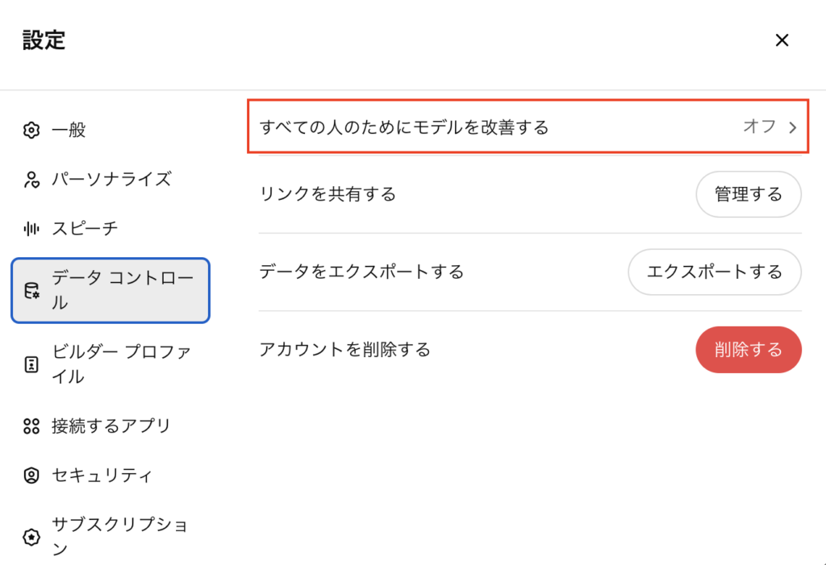Open すべての人のためにモデルを改善する setting row

(x=403, y=127)
